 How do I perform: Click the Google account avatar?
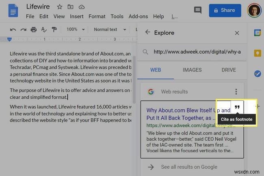[x=254, y=11]
